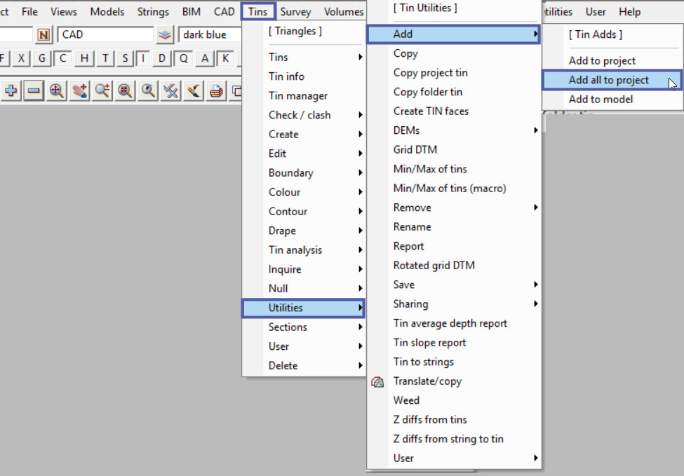The image size is (684, 476).
Task: Click the layers icon before dark blue field
Action: (164, 34)
